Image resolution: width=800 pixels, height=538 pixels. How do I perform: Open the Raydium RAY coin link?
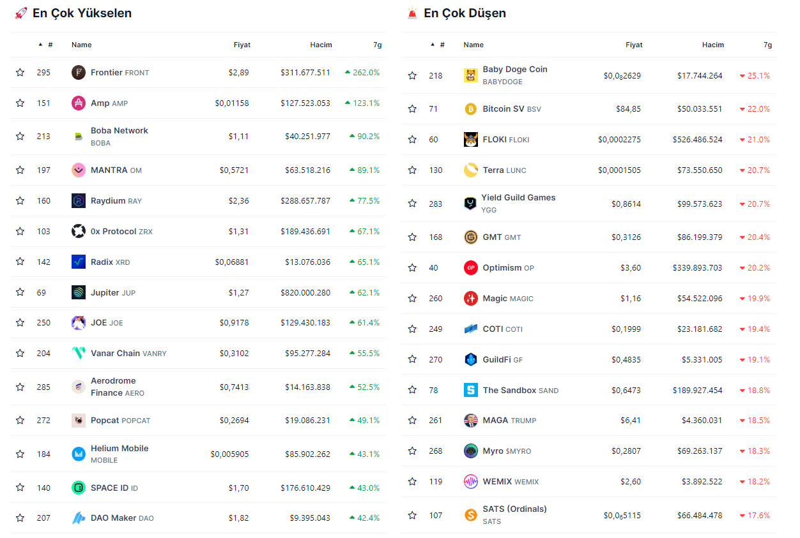108,201
